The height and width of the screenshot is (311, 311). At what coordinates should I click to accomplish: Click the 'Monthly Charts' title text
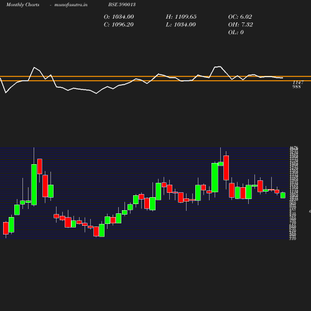pos(22,5)
